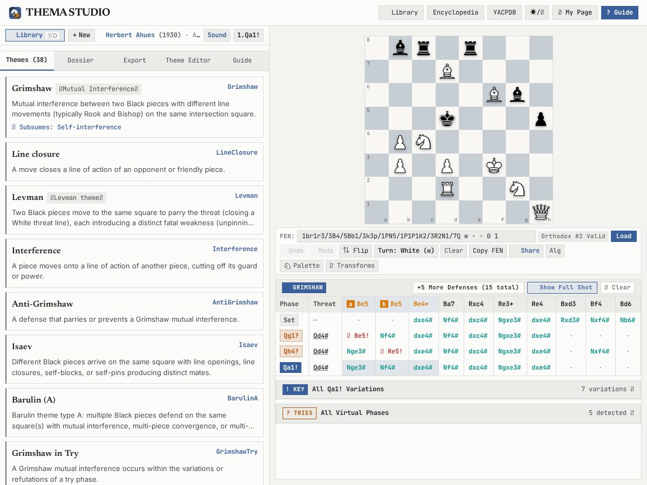The height and width of the screenshot is (485, 647).
Task: Click the + New button
Action: point(81,35)
